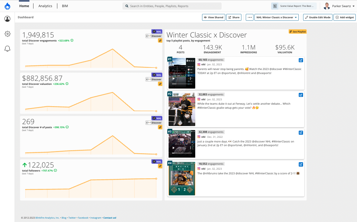Click NHL badge on engagements widget
The image size is (357, 222).
[157, 32]
